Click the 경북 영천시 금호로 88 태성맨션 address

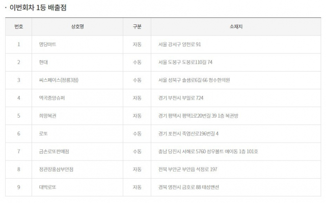[x=188, y=187]
